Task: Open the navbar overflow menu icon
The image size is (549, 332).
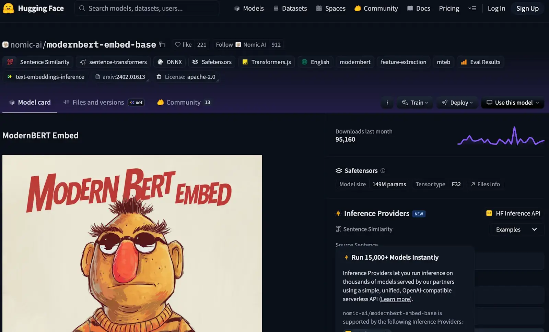Action: tap(472, 8)
